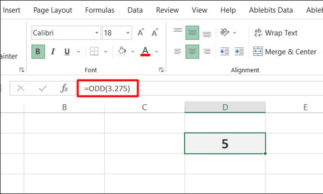Expand the Borders dropdown arrow
323x194 pixels.
[106, 52]
